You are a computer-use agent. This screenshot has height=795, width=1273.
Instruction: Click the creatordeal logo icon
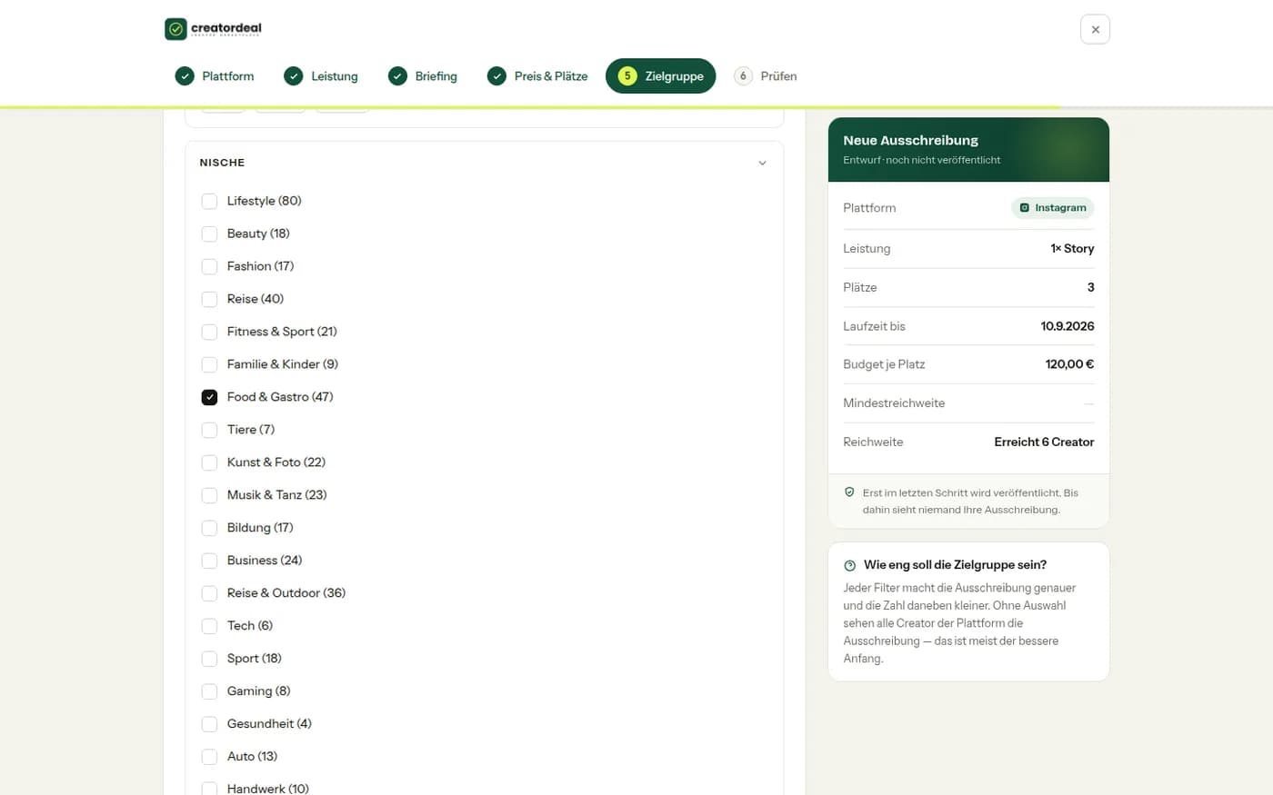click(x=175, y=29)
